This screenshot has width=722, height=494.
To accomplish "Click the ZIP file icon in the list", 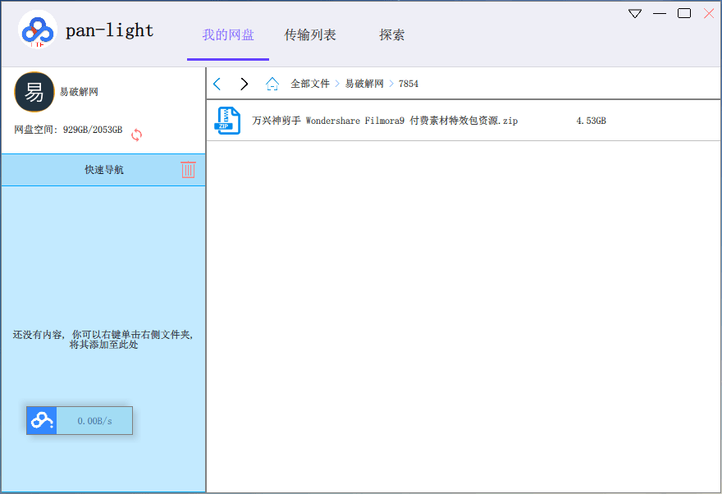I will 227,121.
